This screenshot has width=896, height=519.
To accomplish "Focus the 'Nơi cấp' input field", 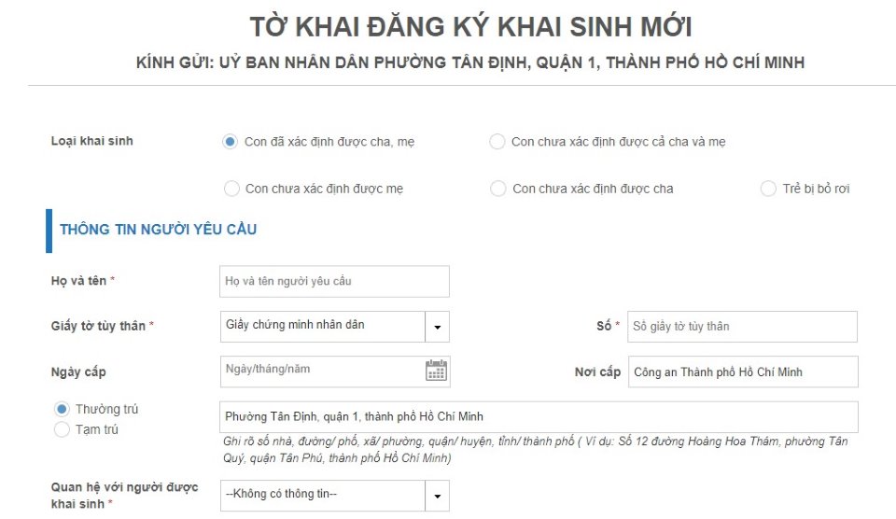I will pyautogui.click(x=742, y=372).
